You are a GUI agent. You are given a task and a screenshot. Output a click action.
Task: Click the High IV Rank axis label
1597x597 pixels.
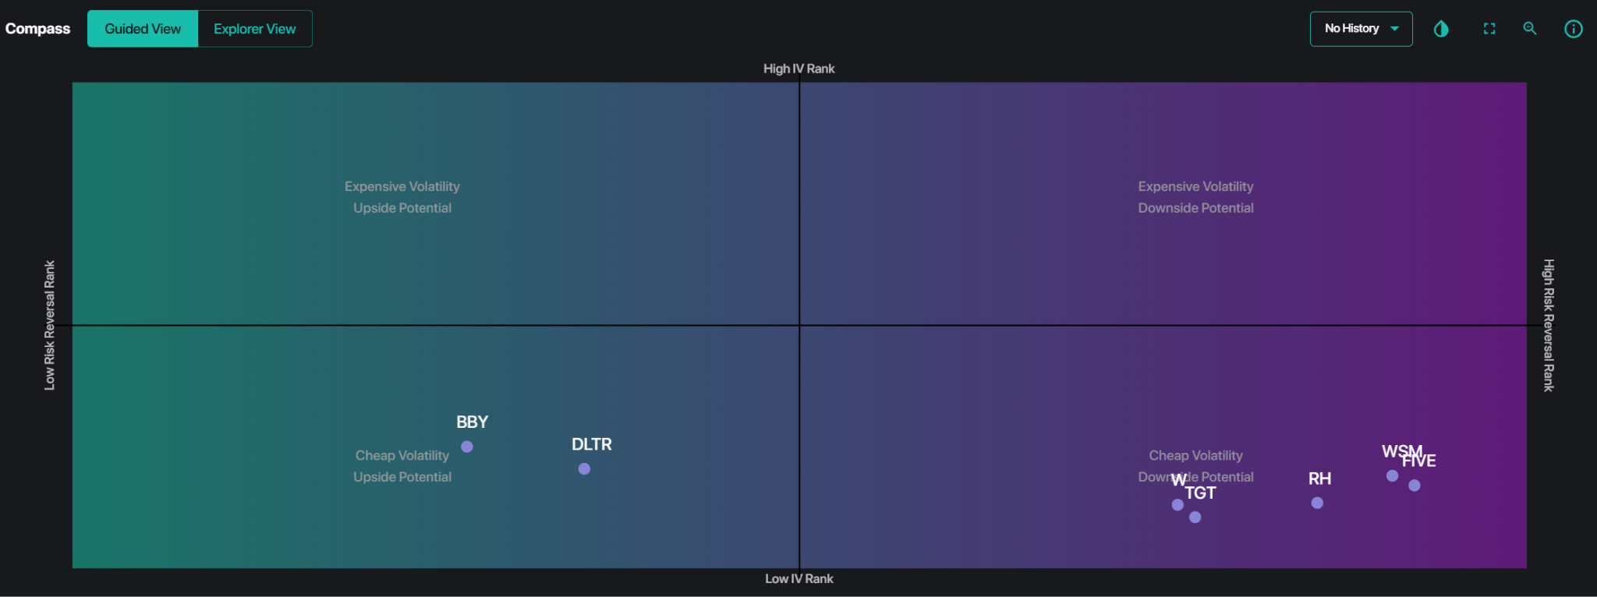[x=798, y=69]
